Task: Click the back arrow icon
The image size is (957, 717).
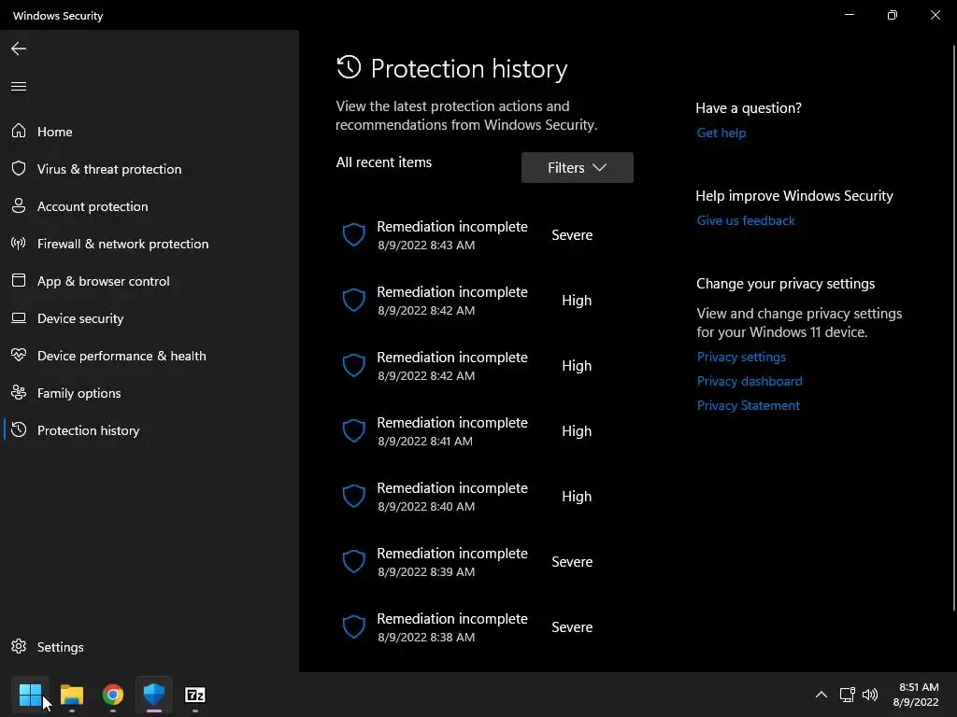Action: click(x=19, y=49)
